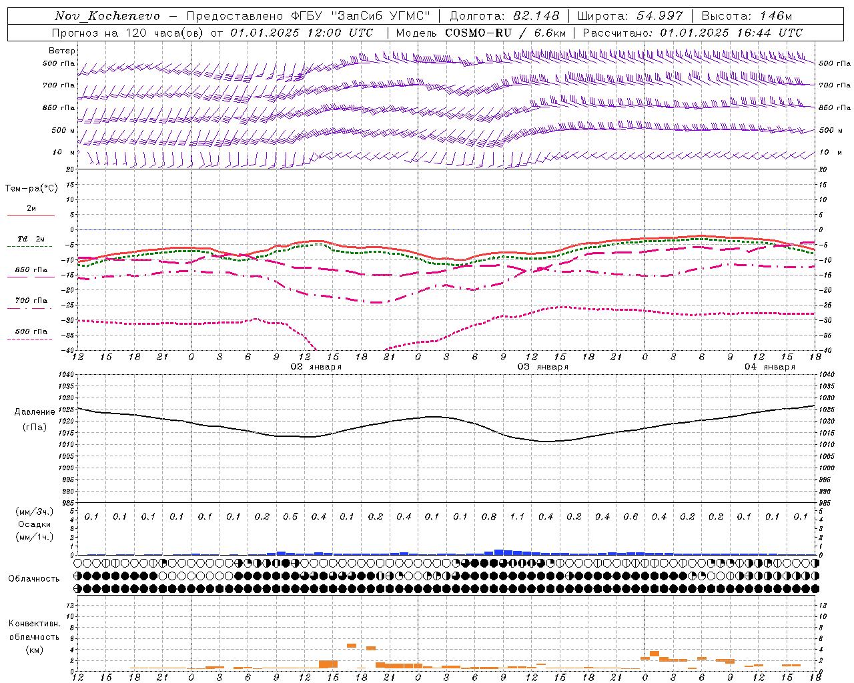Click the '2м' temperature legend entry
The width and height of the screenshot is (854, 683).
[31, 209]
